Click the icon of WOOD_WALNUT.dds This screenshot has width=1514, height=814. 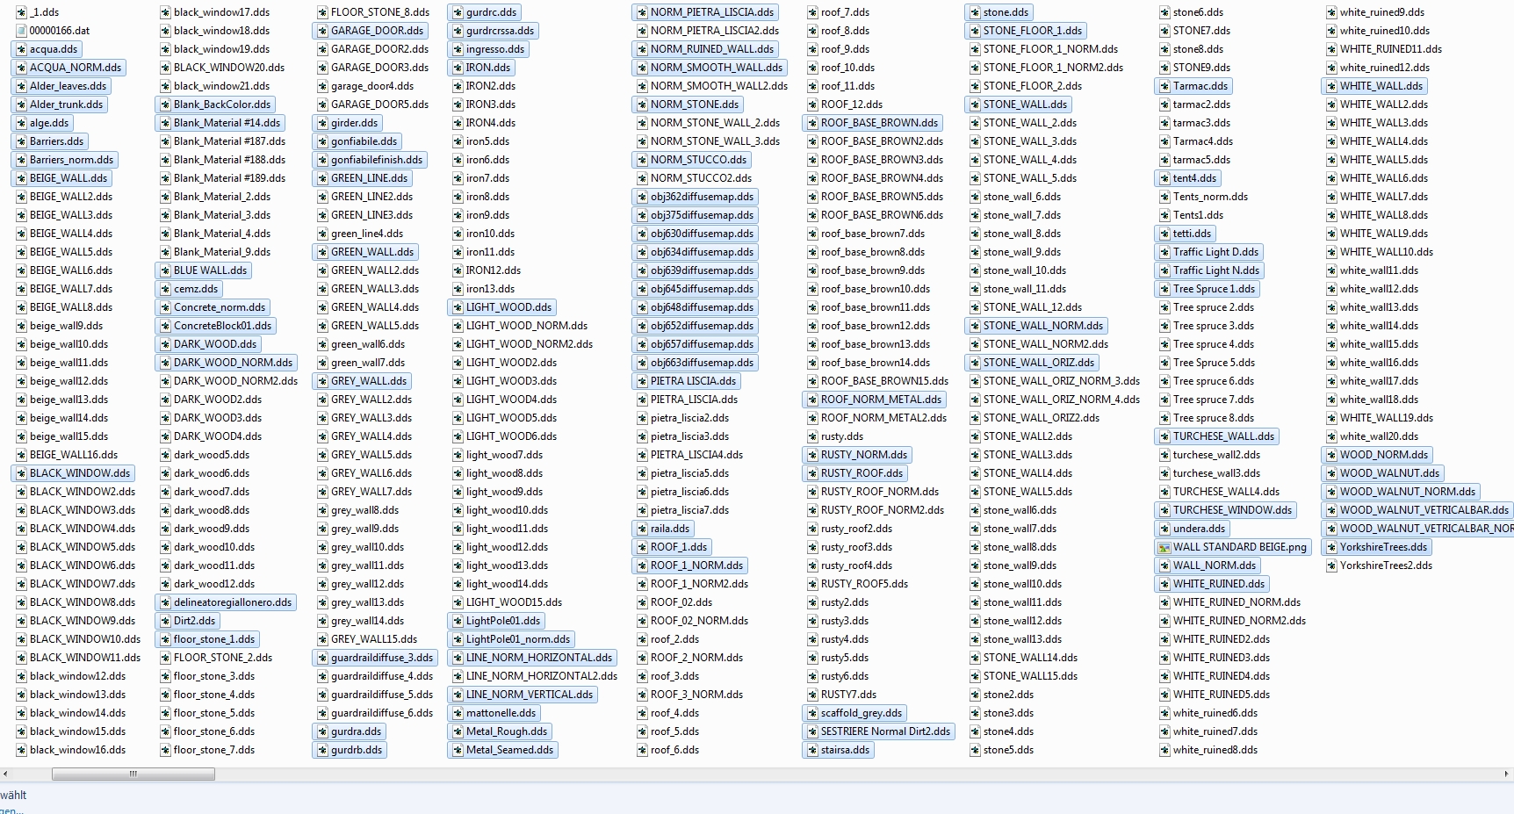[1331, 473]
